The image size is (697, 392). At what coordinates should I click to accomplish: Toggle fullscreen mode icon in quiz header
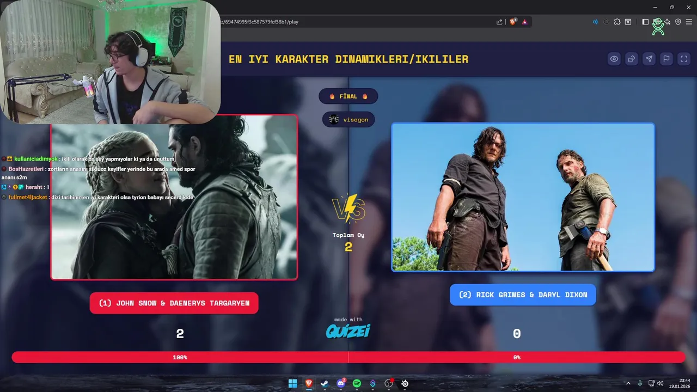684,59
